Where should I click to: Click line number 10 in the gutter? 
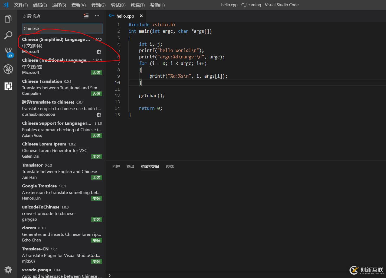(x=117, y=82)
